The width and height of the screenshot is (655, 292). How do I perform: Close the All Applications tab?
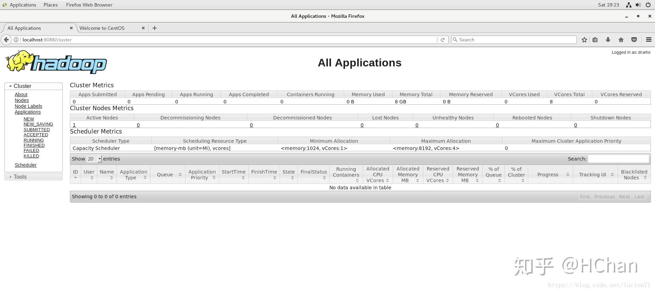click(x=71, y=28)
